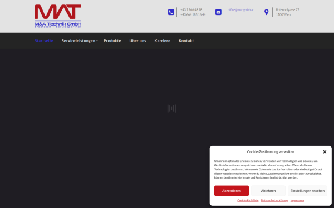Click phone number +43 664 185 16 44
The image size is (334, 208).
[193, 14]
